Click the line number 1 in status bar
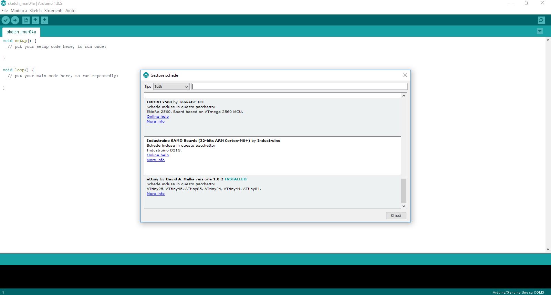The height and width of the screenshot is (295, 551). tap(3, 292)
